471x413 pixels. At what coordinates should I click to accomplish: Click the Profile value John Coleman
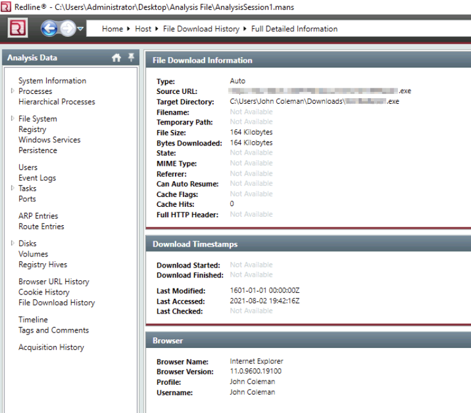pos(252,382)
